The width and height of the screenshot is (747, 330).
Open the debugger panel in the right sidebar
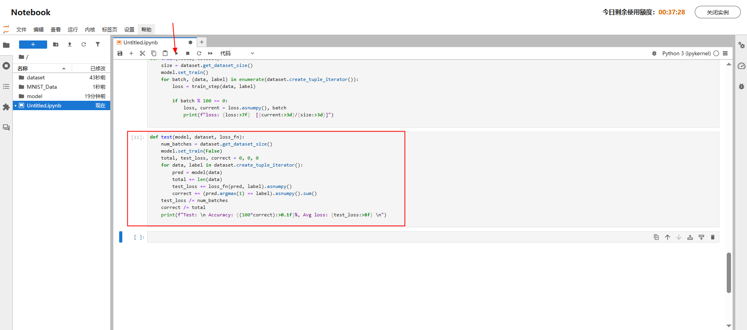pos(742,86)
